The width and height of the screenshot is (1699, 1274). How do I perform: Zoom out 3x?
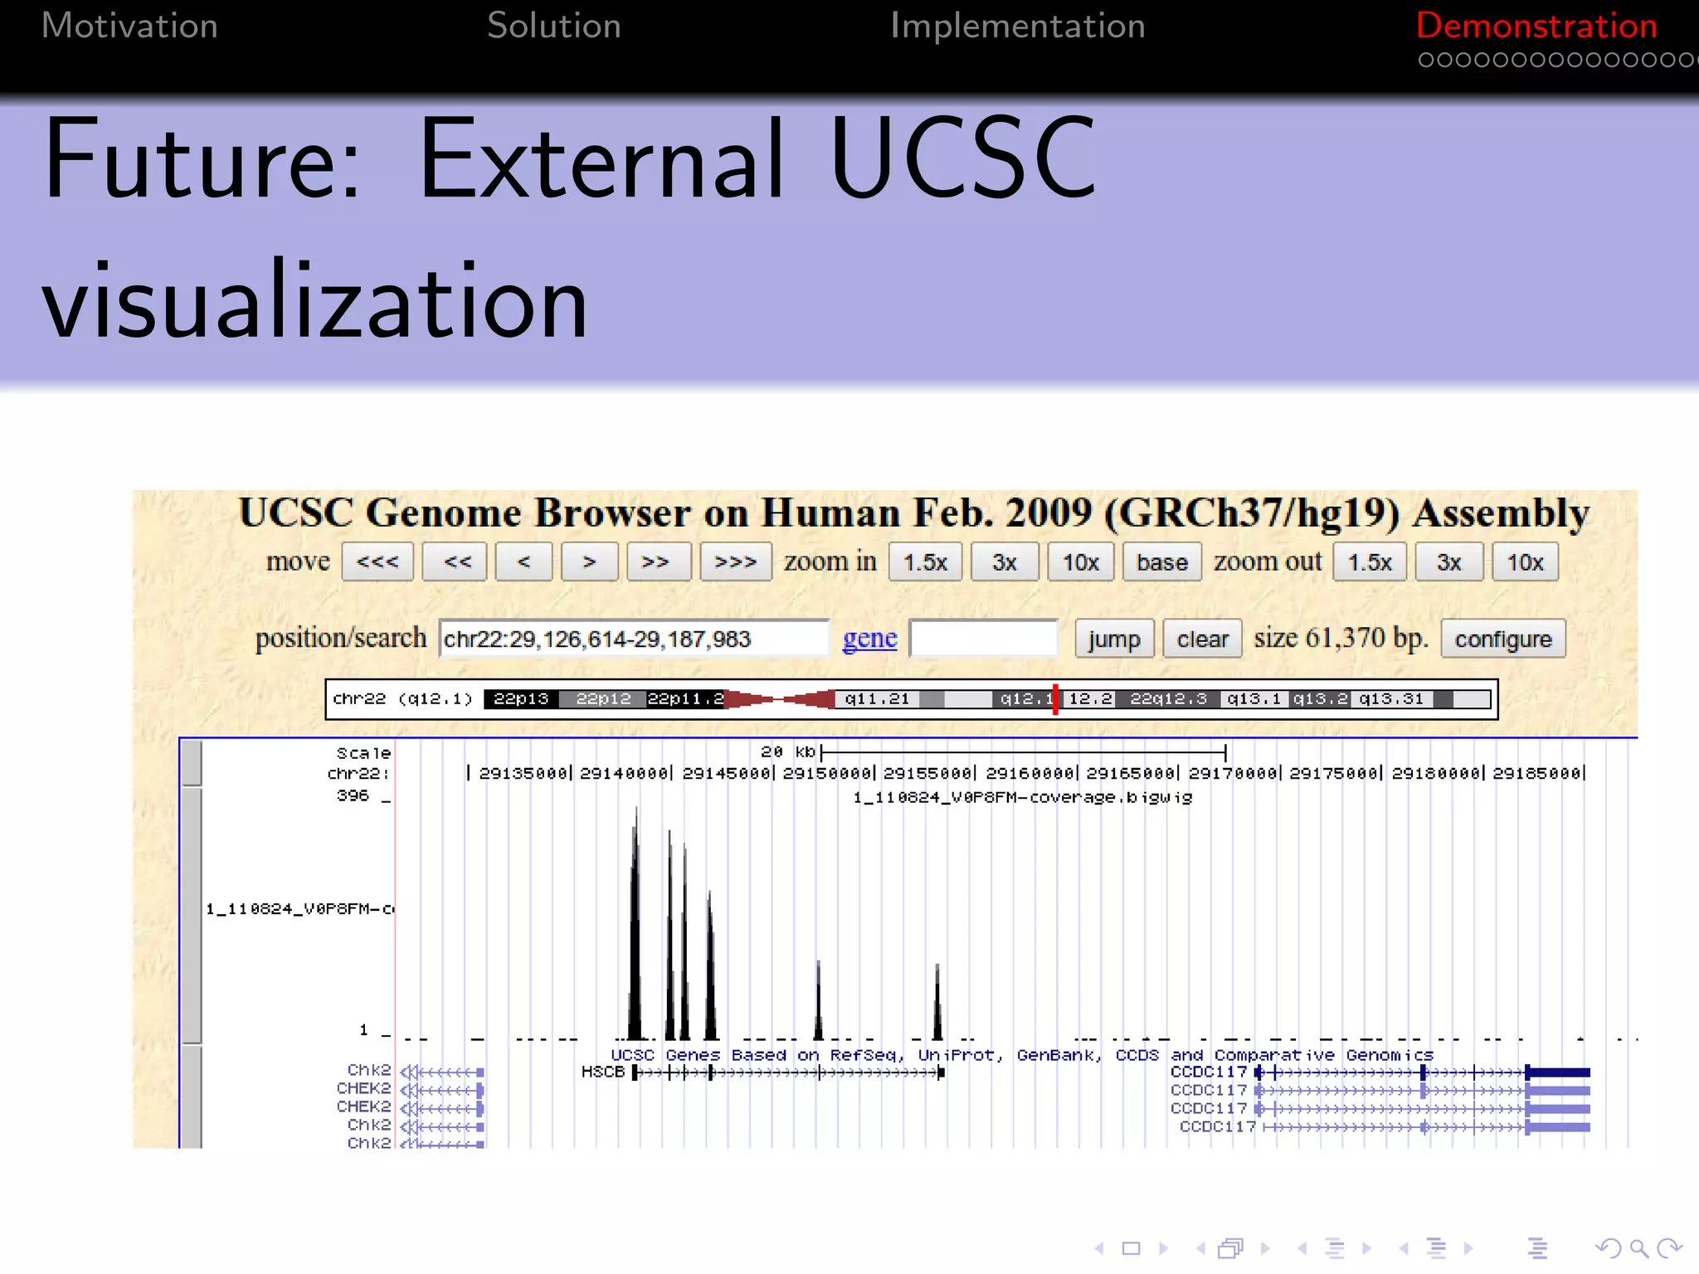[x=1449, y=562]
